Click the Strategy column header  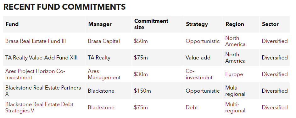tap(197, 24)
